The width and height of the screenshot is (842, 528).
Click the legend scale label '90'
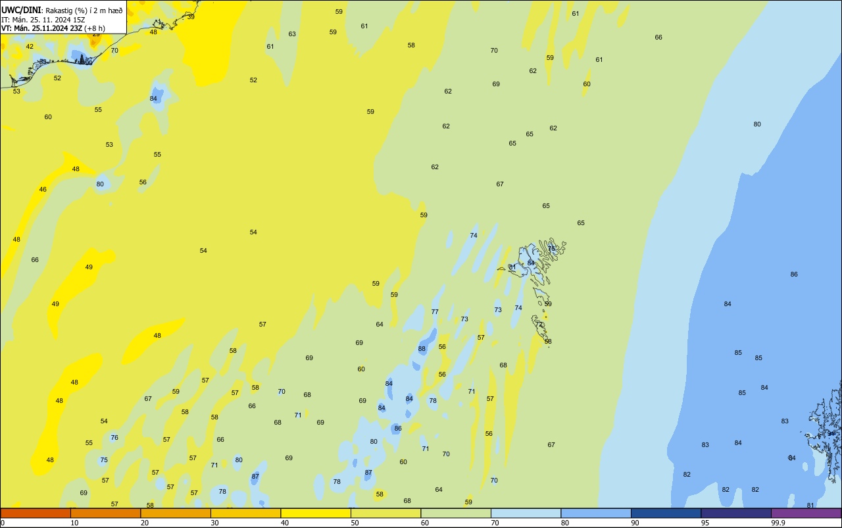point(635,523)
